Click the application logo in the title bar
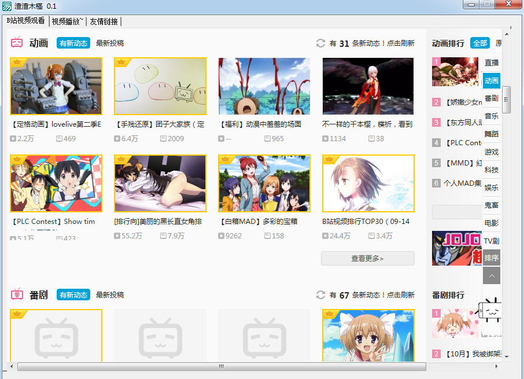 (7, 6)
